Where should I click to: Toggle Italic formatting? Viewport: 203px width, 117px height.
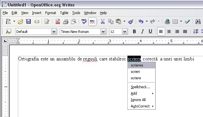[142, 31]
